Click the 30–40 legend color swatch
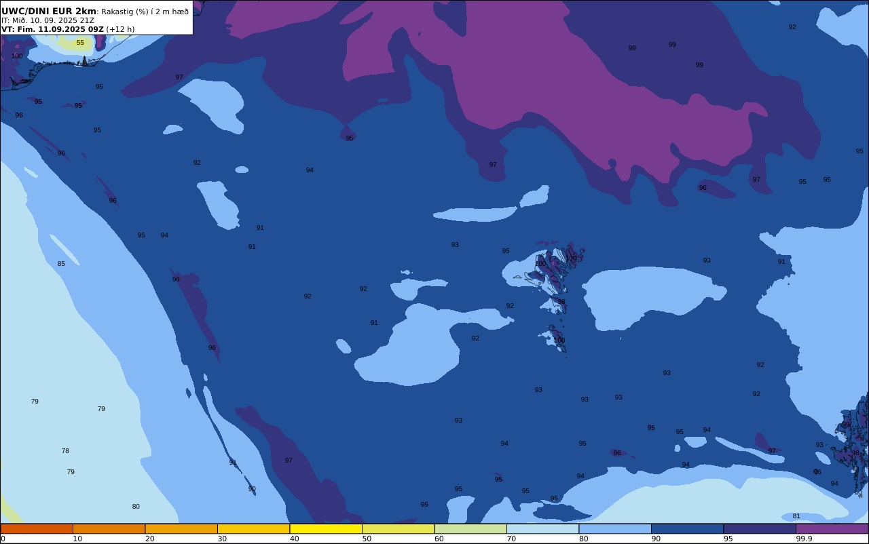The image size is (869, 544). [x=253, y=528]
